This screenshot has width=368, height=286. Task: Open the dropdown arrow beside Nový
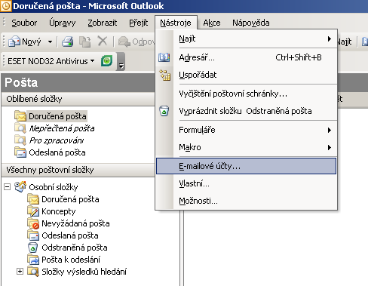(50, 42)
